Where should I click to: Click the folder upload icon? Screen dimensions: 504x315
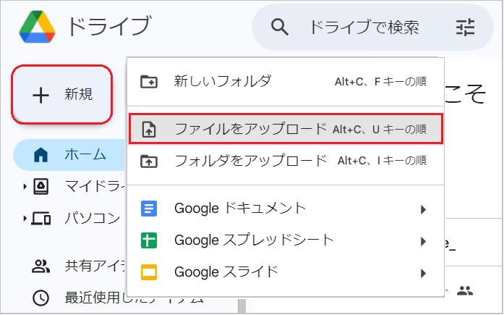pyautogui.click(x=149, y=161)
